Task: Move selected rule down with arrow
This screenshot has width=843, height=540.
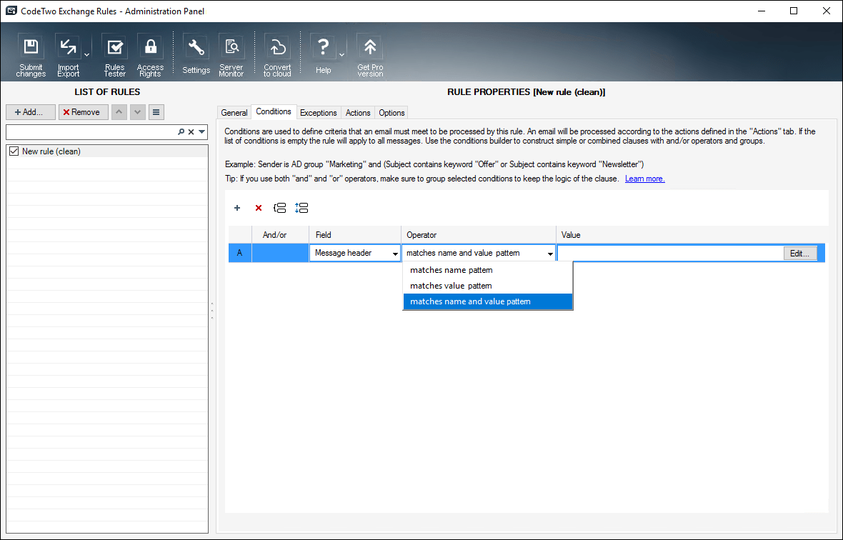Action: [138, 111]
